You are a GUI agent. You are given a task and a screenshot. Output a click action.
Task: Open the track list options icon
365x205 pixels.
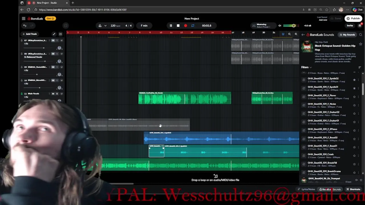(60, 34)
